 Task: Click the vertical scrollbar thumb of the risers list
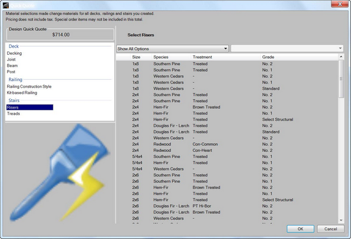tap(341, 79)
